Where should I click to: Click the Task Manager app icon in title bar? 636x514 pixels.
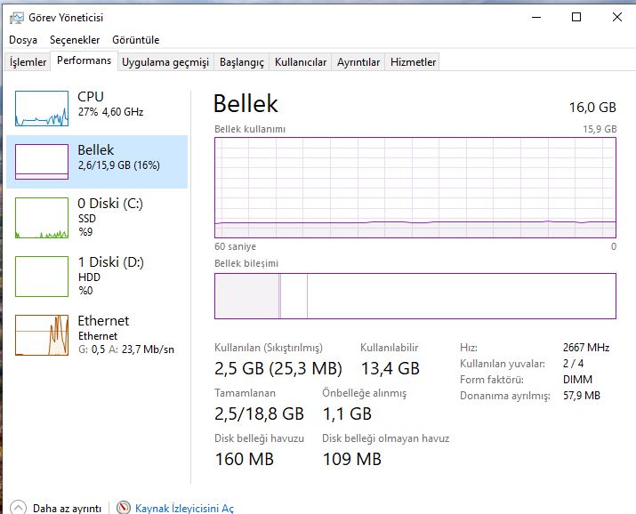15,17
